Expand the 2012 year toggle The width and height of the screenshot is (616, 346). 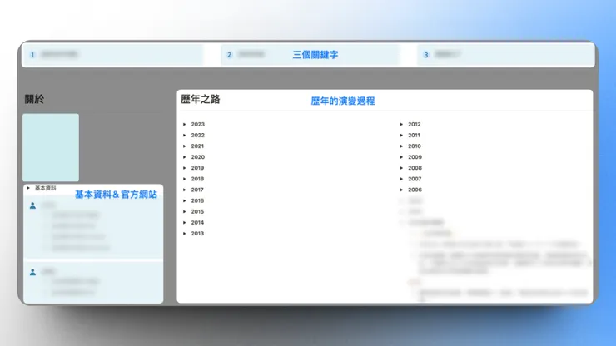pos(401,124)
